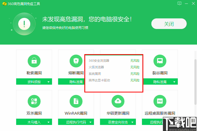Click the Meltdown vulnerability shield icon
The height and width of the screenshot is (131, 197).
[76, 61]
